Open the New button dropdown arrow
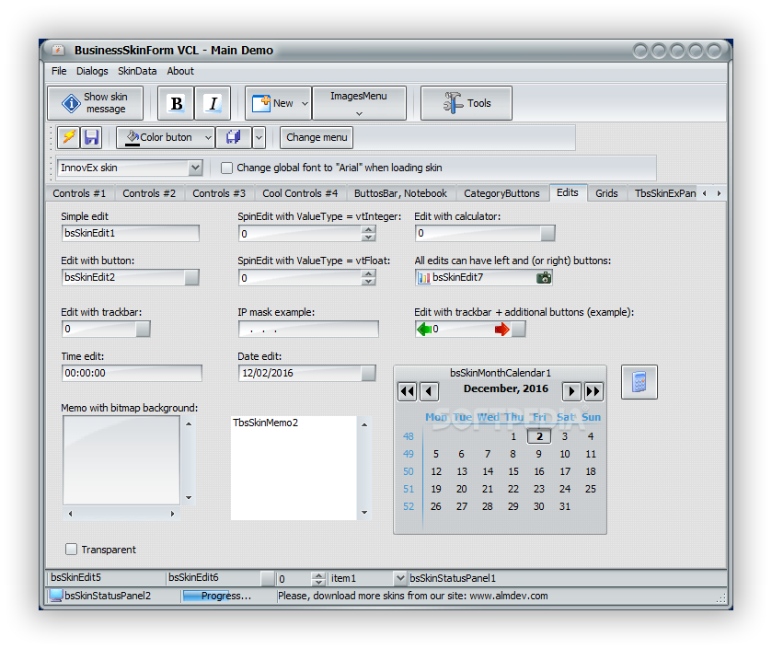Screen dimensions: 772x649 point(305,103)
